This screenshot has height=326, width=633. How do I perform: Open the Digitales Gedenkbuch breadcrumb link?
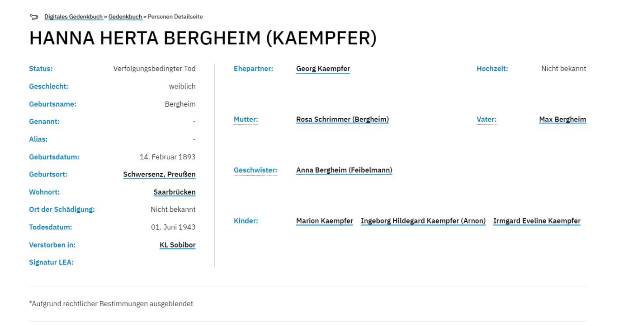(x=74, y=17)
